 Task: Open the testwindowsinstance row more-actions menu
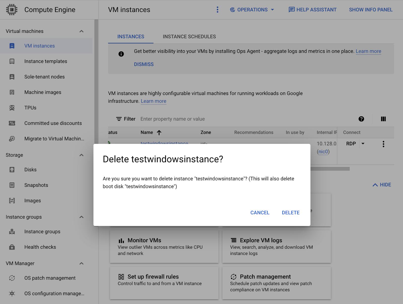coord(383,144)
